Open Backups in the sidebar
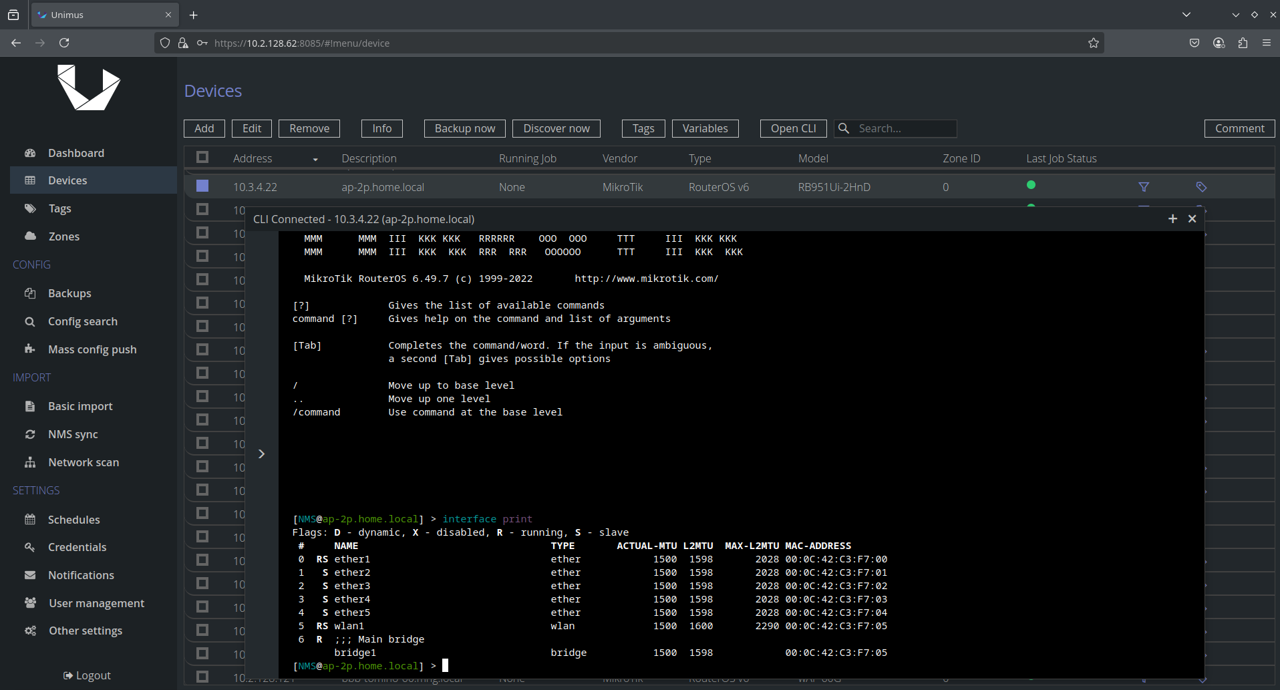 (x=69, y=293)
